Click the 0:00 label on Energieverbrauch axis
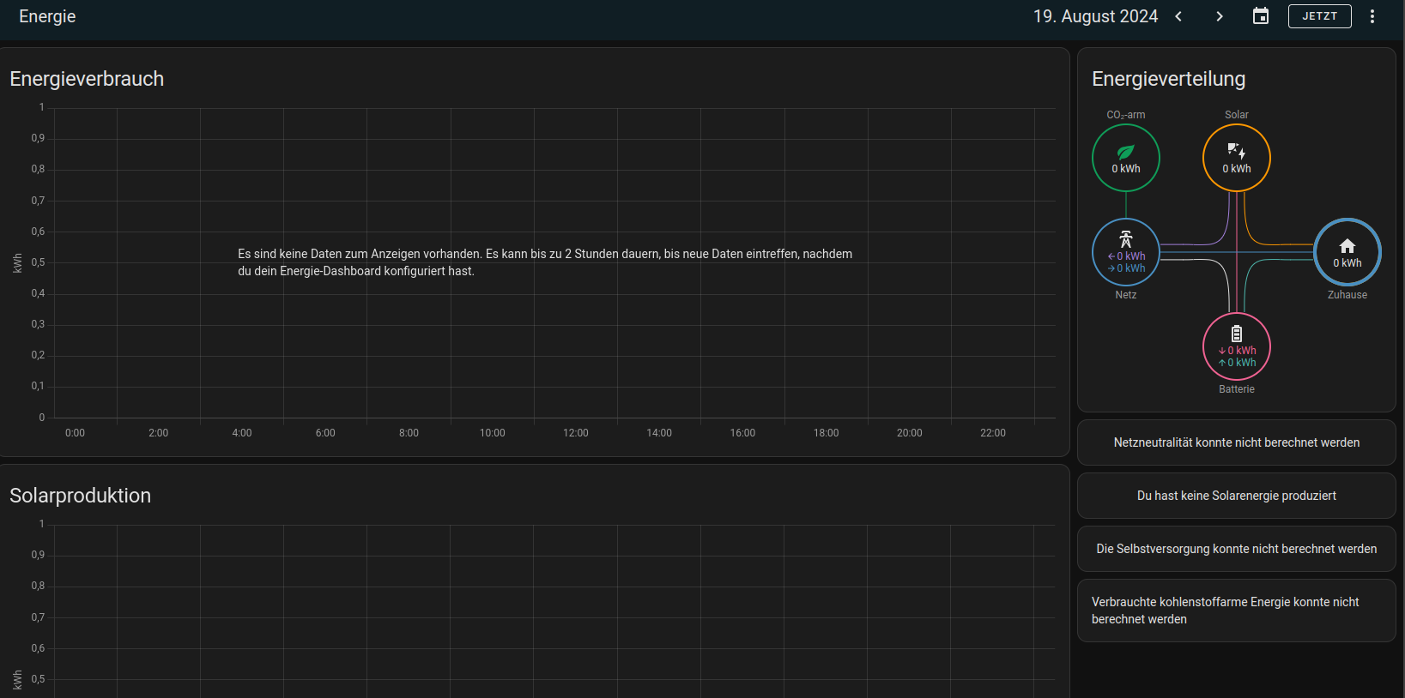 [x=76, y=433]
